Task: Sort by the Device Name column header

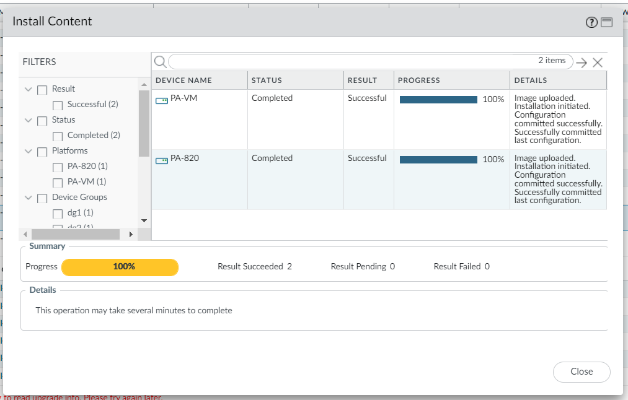Action: pos(184,80)
